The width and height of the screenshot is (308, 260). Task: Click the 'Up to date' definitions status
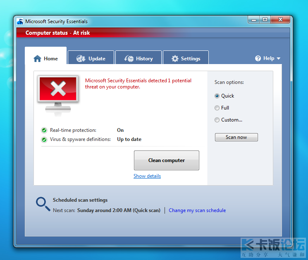[x=129, y=139]
